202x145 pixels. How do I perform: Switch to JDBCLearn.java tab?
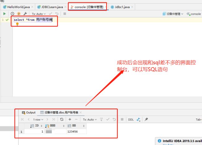52,7
